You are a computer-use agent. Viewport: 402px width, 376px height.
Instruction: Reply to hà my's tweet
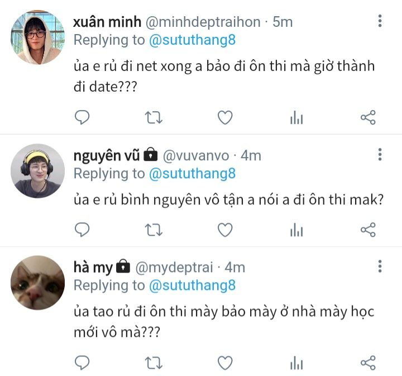[x=82, y=363]
